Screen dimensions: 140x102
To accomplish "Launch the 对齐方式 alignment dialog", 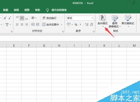I will [63, 31].
